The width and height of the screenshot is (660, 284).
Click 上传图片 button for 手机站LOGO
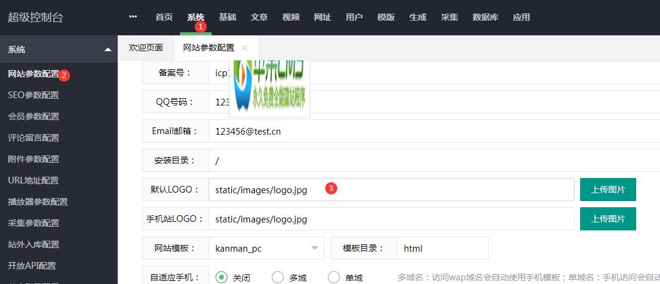pos(608,219)
